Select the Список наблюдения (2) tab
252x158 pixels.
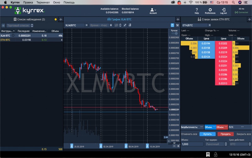click(x=29, y=19)
